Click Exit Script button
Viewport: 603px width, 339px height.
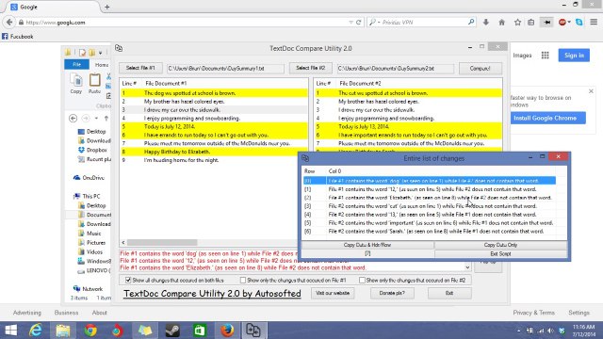500,253
